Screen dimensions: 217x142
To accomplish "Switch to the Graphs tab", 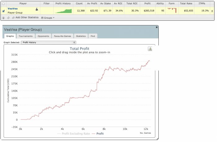I will pos(10,36).
